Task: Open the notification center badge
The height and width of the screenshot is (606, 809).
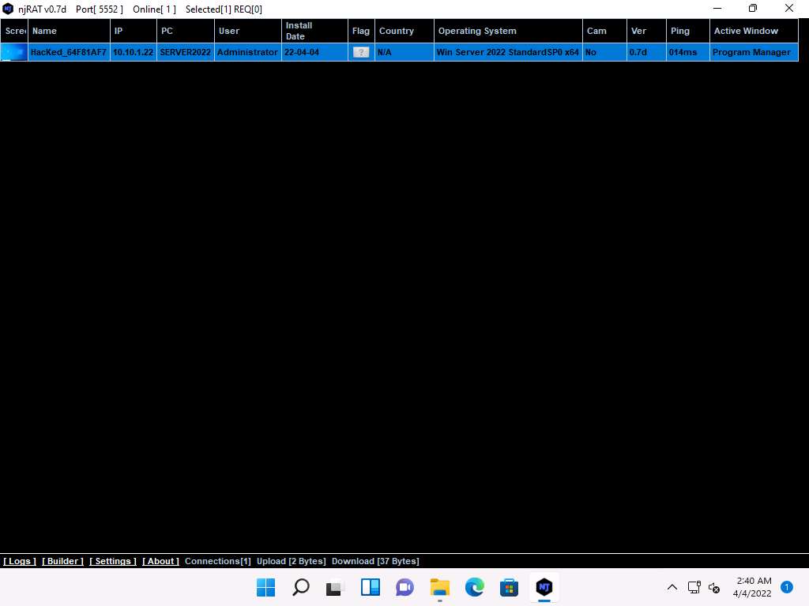Action: point(786,587)
